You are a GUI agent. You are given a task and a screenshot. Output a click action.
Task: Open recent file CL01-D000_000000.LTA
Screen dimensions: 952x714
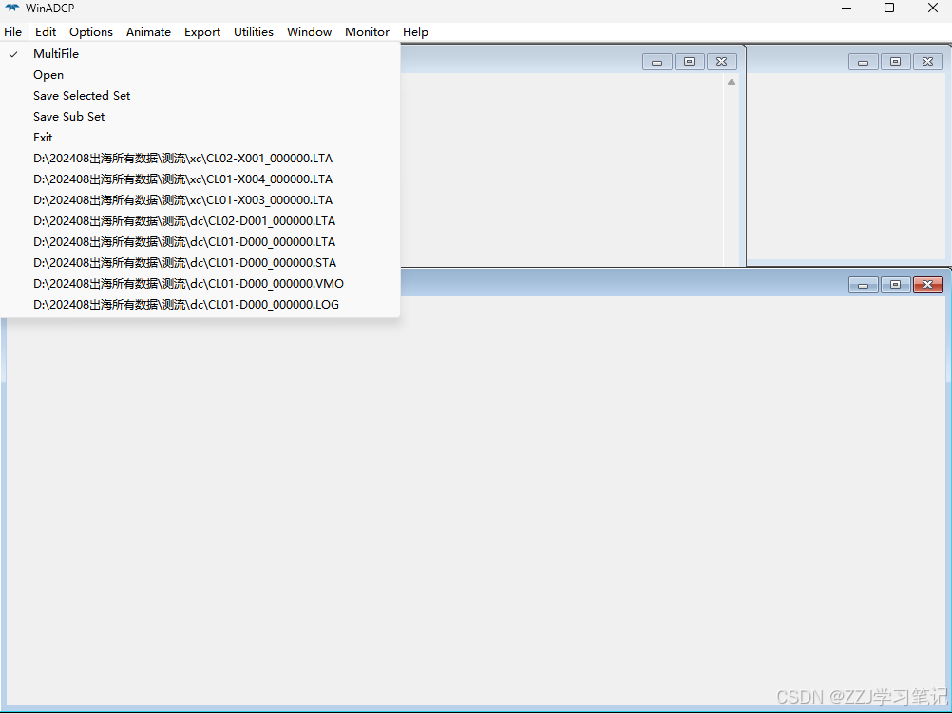tap(200, 241)
